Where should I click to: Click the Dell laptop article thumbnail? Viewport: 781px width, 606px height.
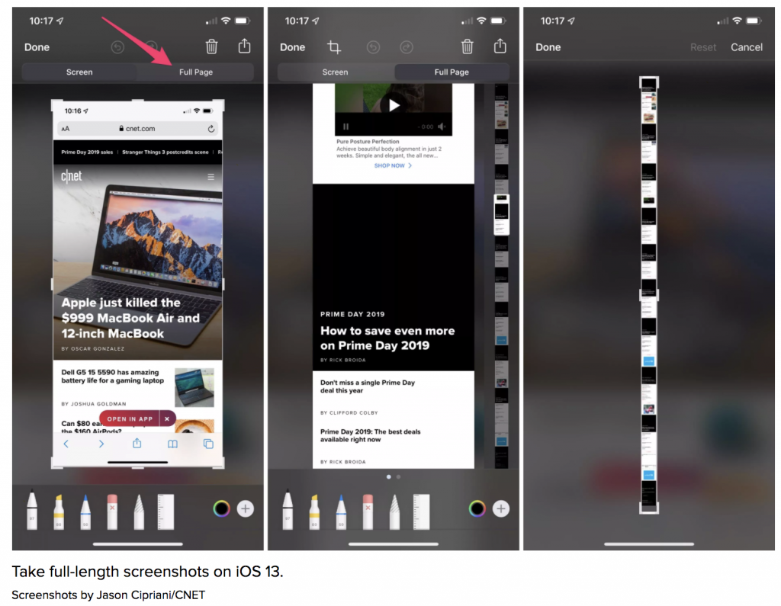click(x=194, y=387)
